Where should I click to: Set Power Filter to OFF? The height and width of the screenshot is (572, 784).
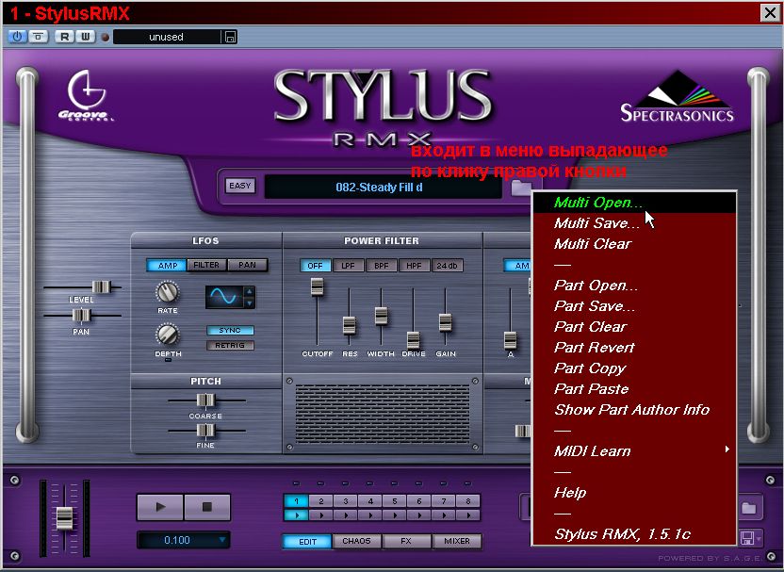(x=315, y=266)
